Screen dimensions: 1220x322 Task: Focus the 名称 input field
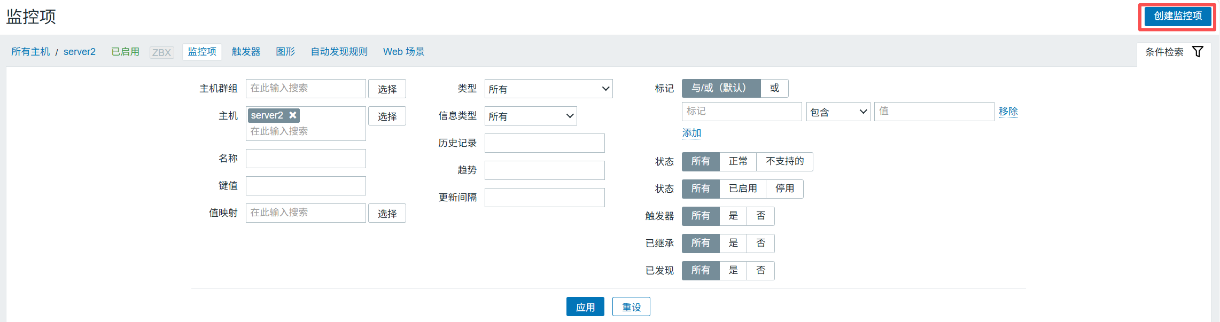coord(306,159)
